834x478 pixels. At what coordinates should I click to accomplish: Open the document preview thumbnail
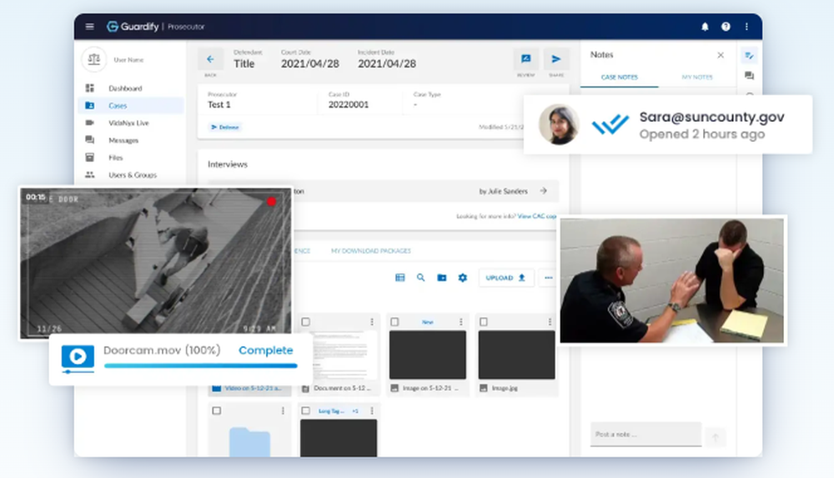(x=344, y=355)
